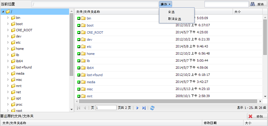The height and width of the screenshot is (126, 268).
Task: Click folder icon in lib64 list row
Action: tap(83, 68)
